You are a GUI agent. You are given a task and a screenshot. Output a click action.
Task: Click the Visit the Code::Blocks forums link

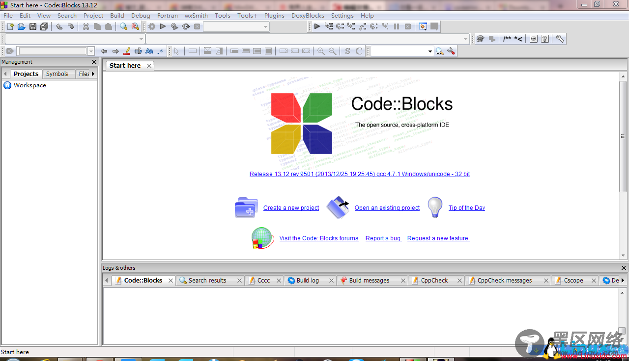(319, 238)
